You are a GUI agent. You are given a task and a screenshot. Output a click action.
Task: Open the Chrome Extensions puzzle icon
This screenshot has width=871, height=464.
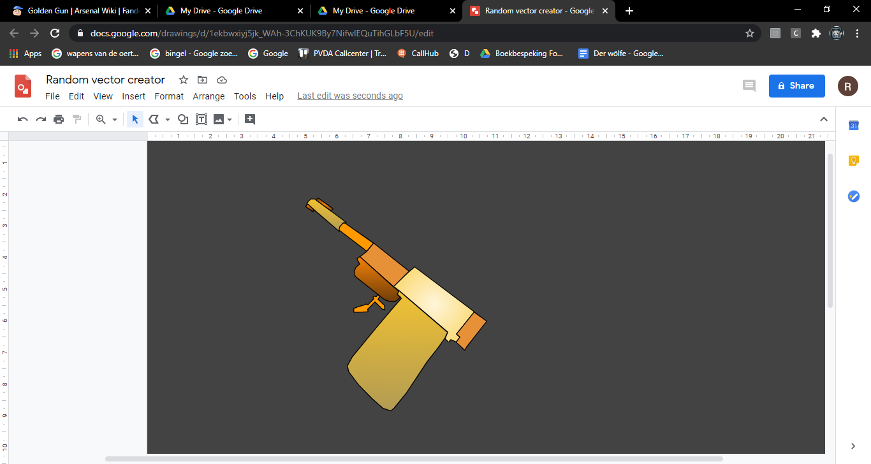pyautogui.click(x=816, y=33)
